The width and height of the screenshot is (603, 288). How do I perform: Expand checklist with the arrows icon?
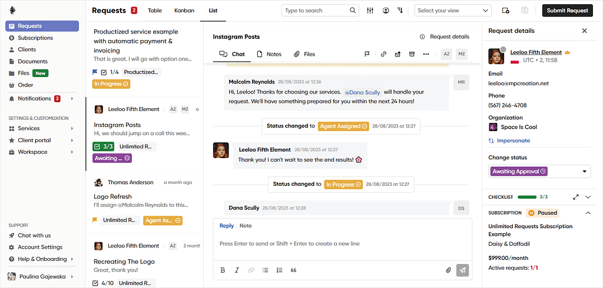(x=576, y=197)
